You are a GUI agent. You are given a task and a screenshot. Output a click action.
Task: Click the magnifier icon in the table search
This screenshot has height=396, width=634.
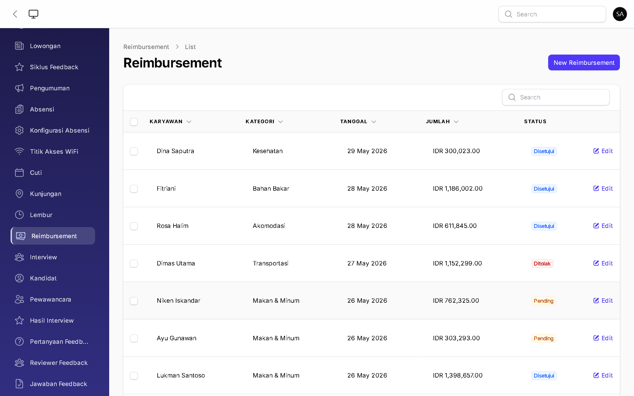point(512,97)
